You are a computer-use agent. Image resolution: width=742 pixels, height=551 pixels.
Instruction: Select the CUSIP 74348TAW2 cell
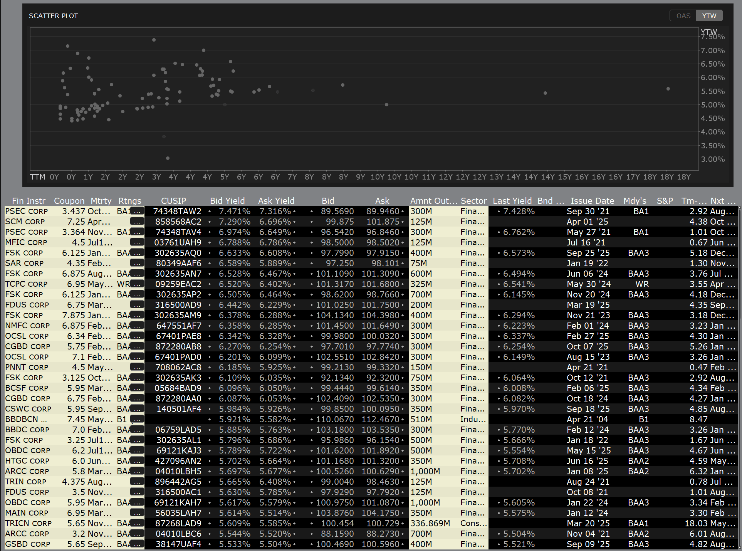[177, 211]
